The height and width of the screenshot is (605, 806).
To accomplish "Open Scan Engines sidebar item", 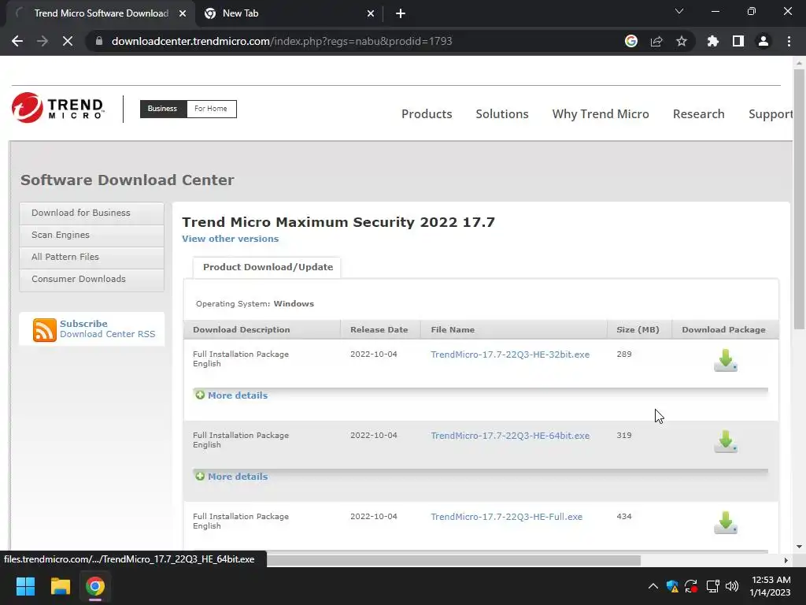I will coord(91,235).
